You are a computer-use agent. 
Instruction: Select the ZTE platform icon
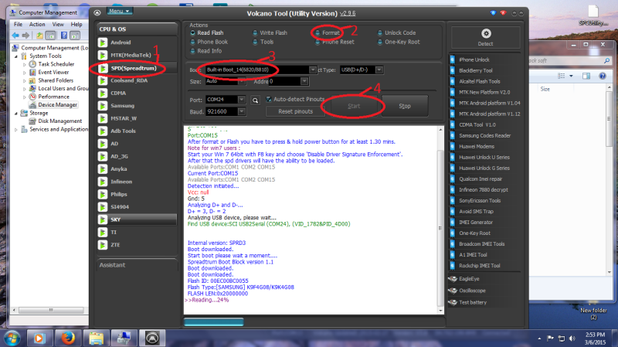pos(103,245)
